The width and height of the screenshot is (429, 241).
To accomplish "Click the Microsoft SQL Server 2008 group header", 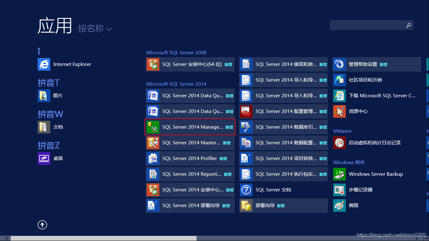I will [176, 52].
